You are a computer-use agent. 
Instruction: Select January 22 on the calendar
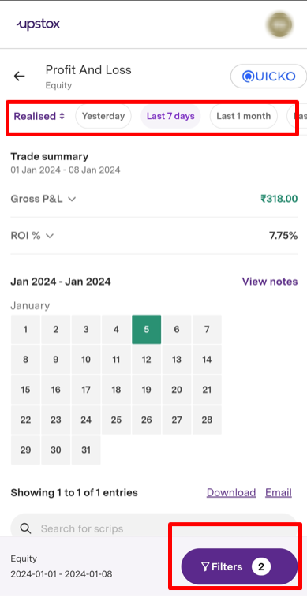coord(25,420)
